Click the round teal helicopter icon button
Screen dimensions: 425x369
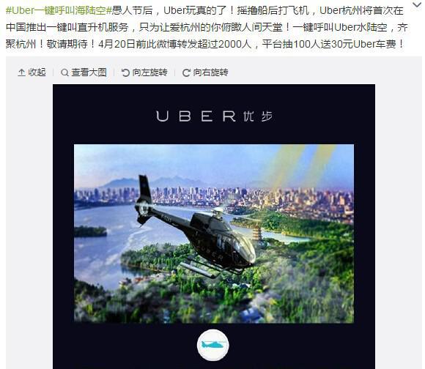tap(213, 345)
